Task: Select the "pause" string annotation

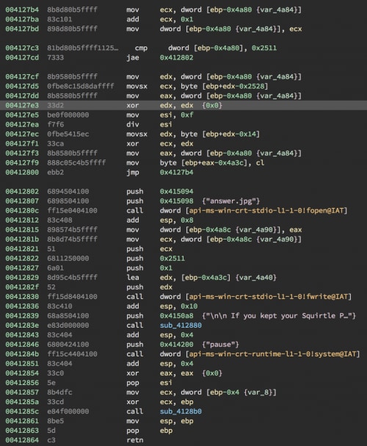Action: pos(220,345)
